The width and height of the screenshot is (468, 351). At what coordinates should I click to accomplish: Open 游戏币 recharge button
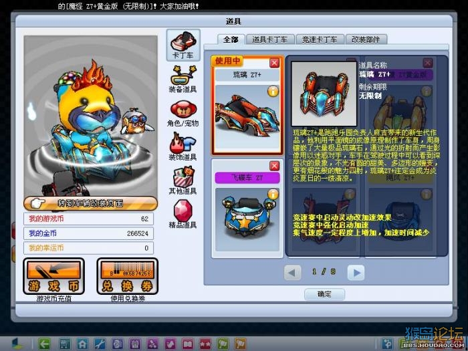pos(53,276)
